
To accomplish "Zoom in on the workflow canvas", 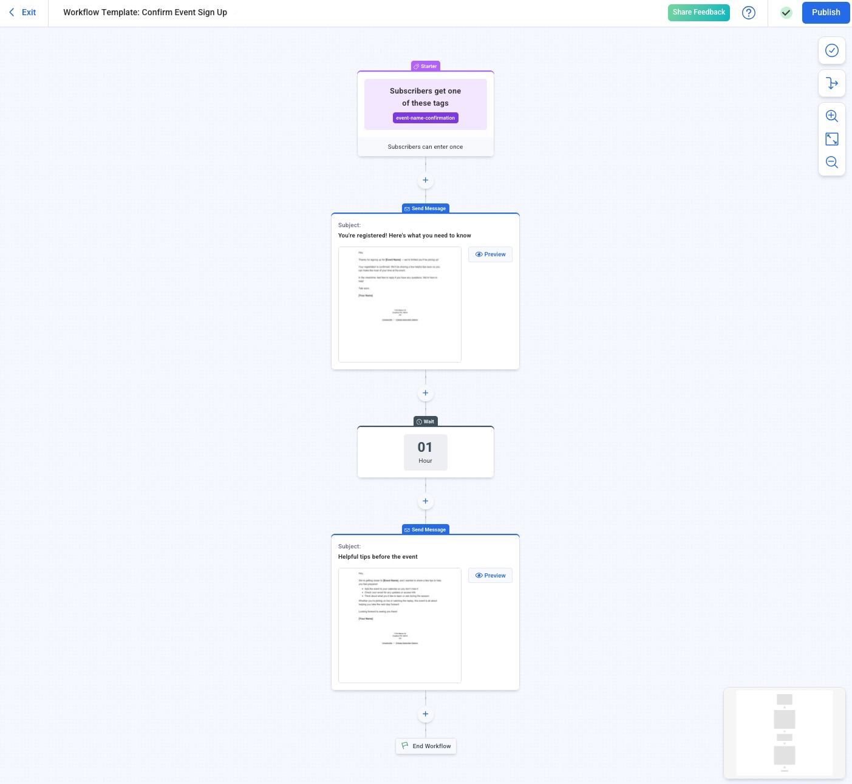I will click(x=831, y=116).
